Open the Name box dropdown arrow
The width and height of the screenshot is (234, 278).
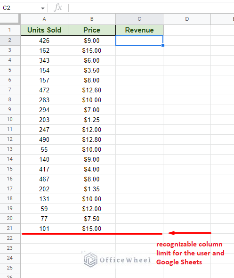coord(42,8)
